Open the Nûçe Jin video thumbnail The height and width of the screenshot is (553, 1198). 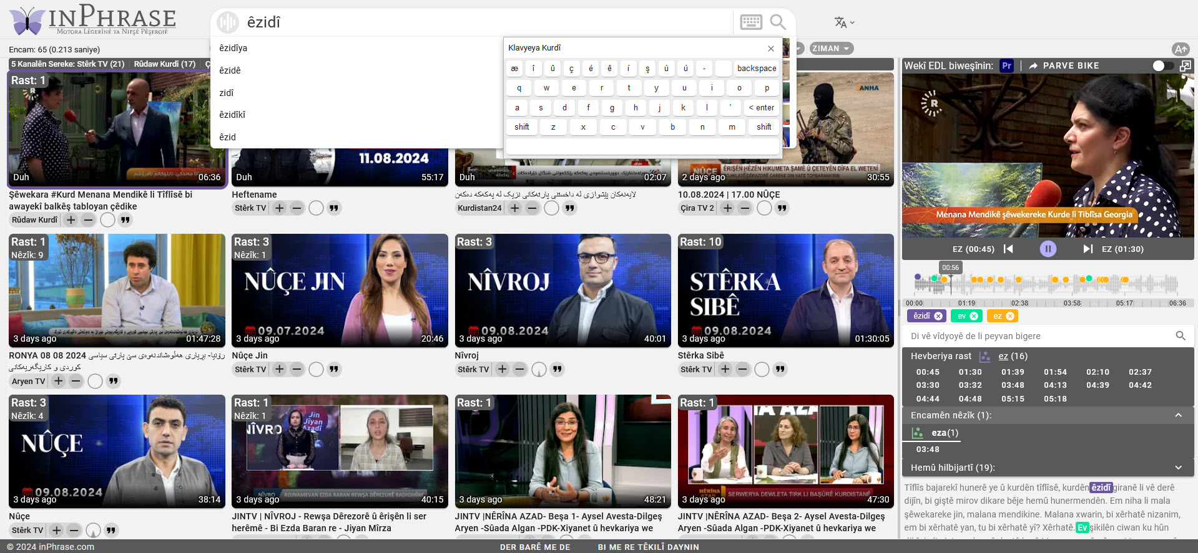pyautogui.click(x=340, y=291)
